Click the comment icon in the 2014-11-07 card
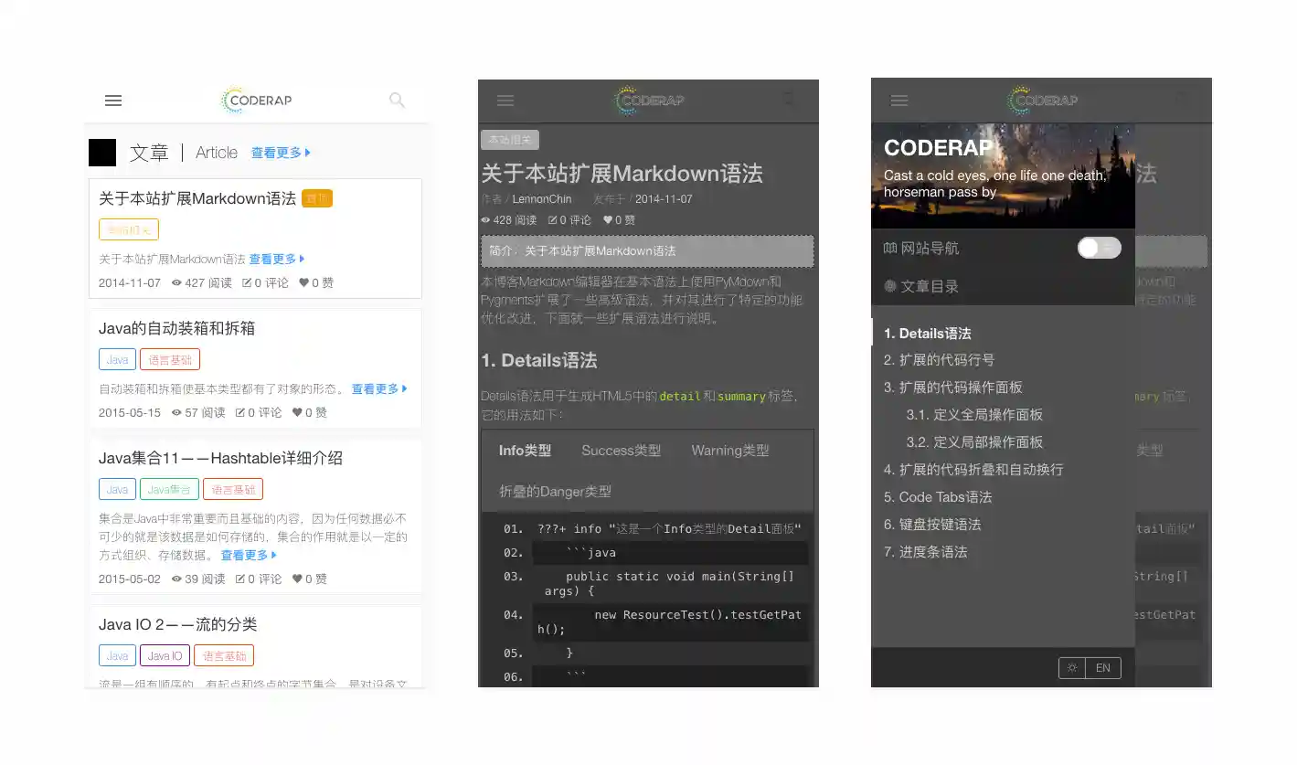 click(x=247, y=283)
